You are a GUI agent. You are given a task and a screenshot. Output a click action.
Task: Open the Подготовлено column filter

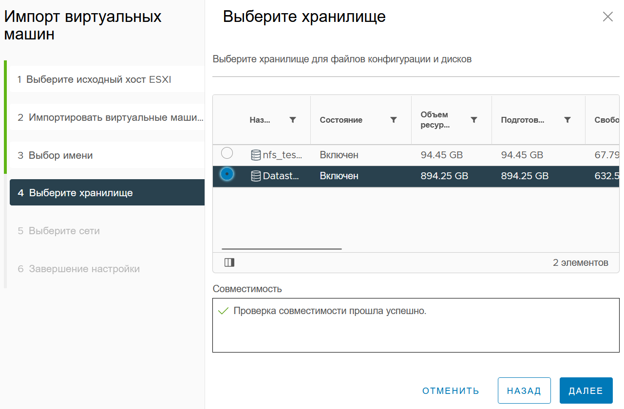567,120
